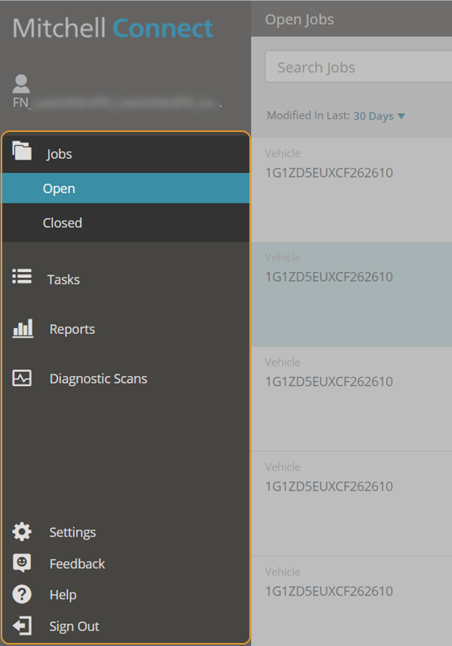
Task: Click the Settings gear icon
Action: [22, 531]
